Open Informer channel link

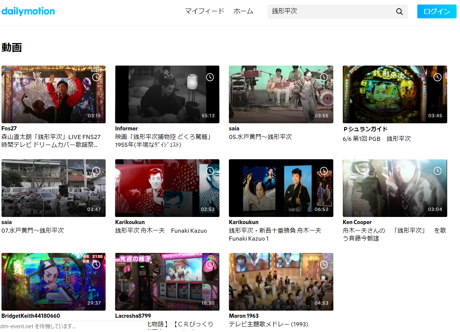click(x=126, y=129)
